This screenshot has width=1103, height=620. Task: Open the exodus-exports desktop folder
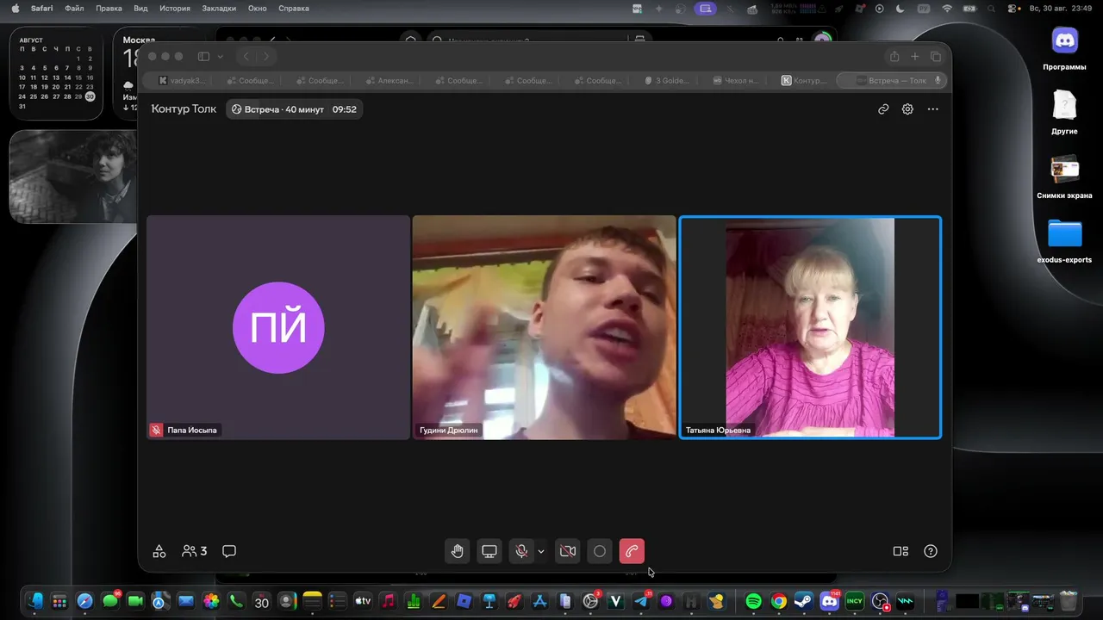point(1065,242)
